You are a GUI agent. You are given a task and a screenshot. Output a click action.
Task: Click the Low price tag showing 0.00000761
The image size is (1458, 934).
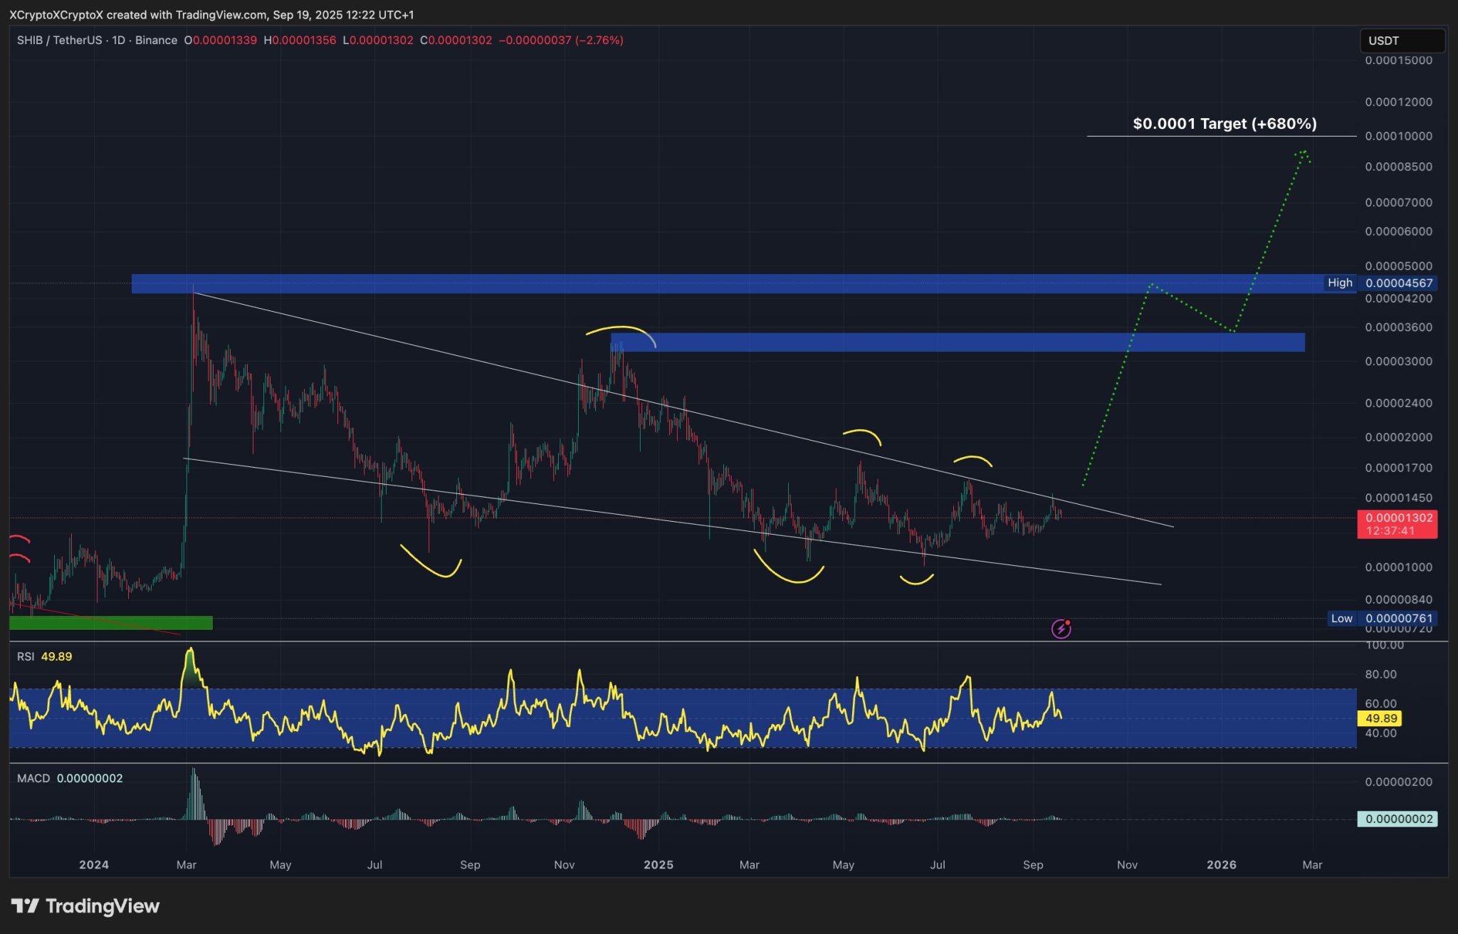1397,619
